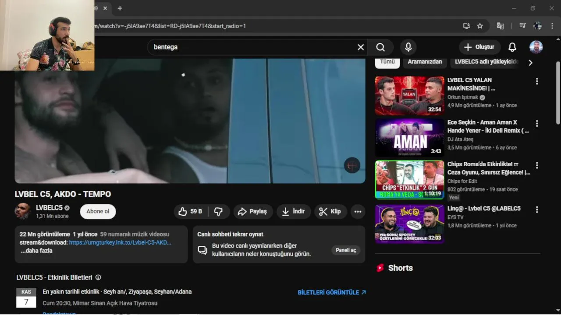Select the LVBELC5 adlı yükleyici chip
The width and height of the screenshot is (561, 315).
[x=486, y=62]
